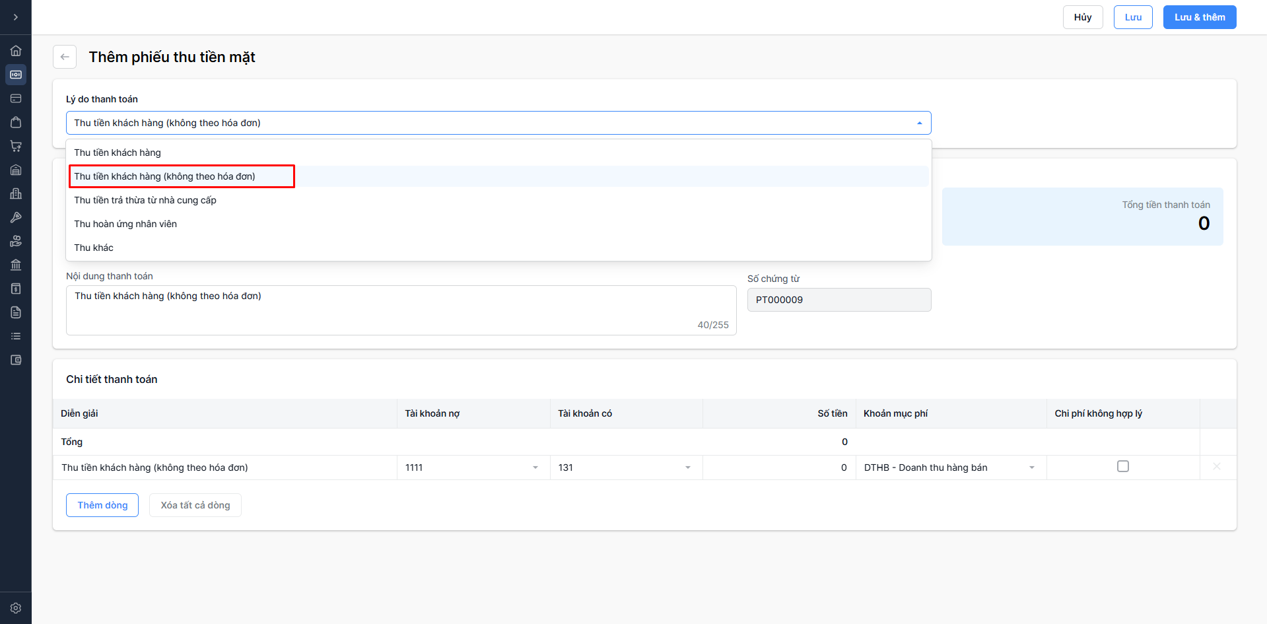Click the Lưu & thêm button
Screen dimensions: 1267x624
[1199, 17]
